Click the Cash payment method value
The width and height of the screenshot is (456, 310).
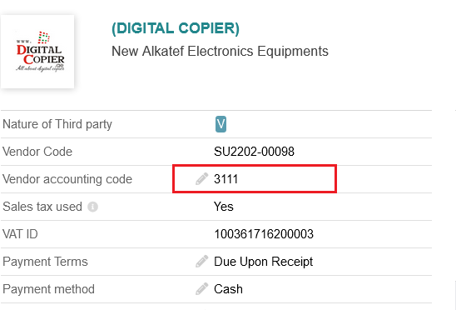click(228, 289)
